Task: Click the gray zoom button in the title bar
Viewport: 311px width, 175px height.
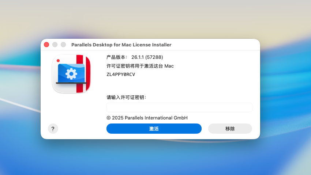Action: (63, 45)
